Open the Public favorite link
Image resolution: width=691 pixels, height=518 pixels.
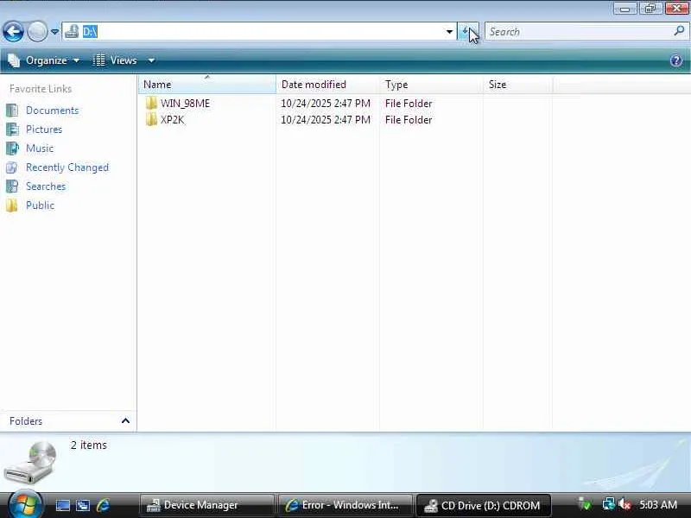pos(40,205)
